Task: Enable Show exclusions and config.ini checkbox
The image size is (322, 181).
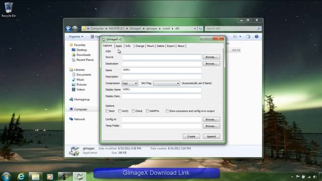Action: [x=167, y=111]
